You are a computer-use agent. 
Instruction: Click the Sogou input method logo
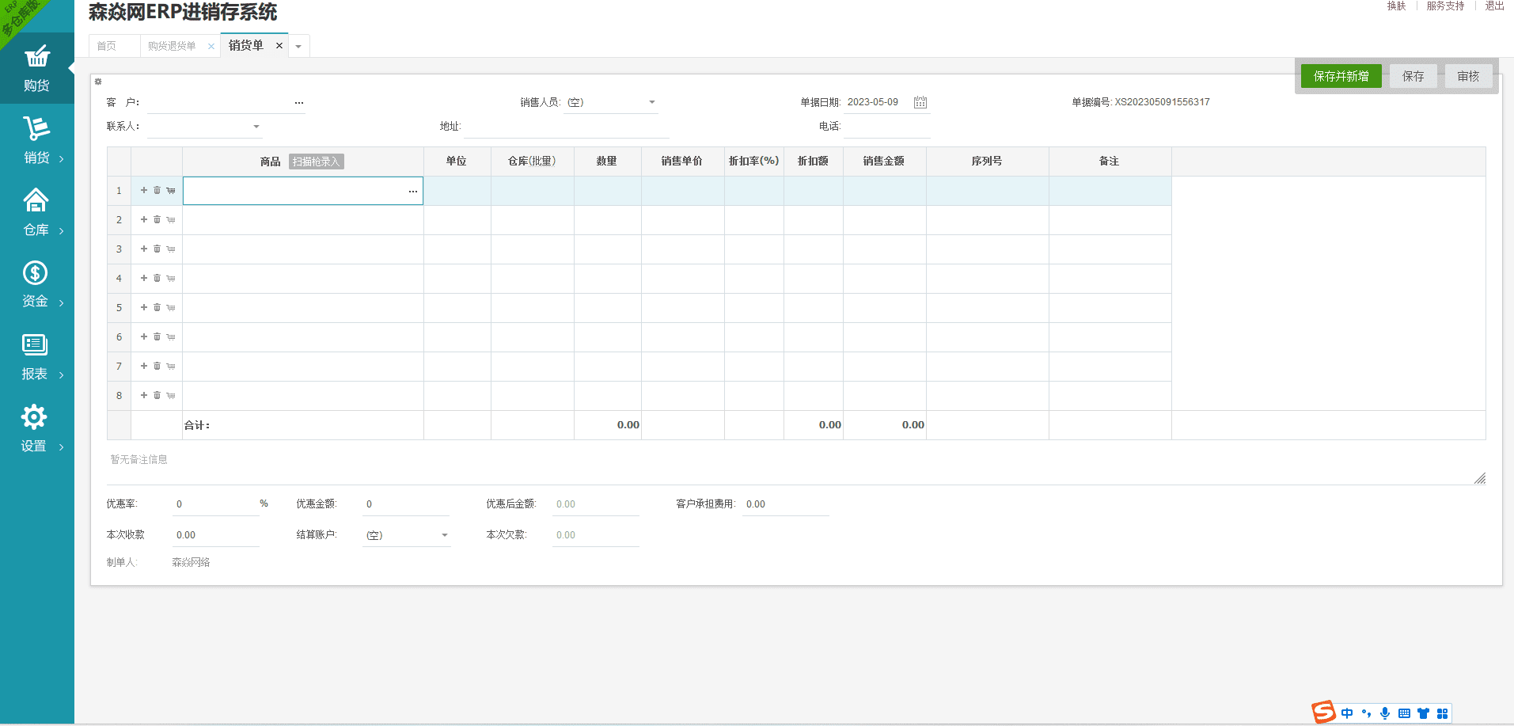(x=1323, y=713)
